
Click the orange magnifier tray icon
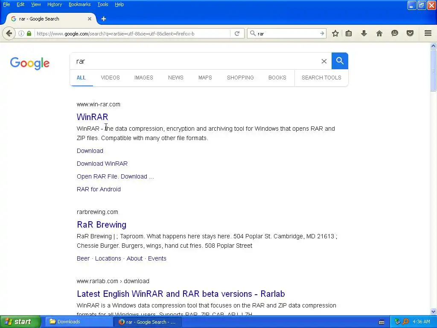(x=405, y=322)
